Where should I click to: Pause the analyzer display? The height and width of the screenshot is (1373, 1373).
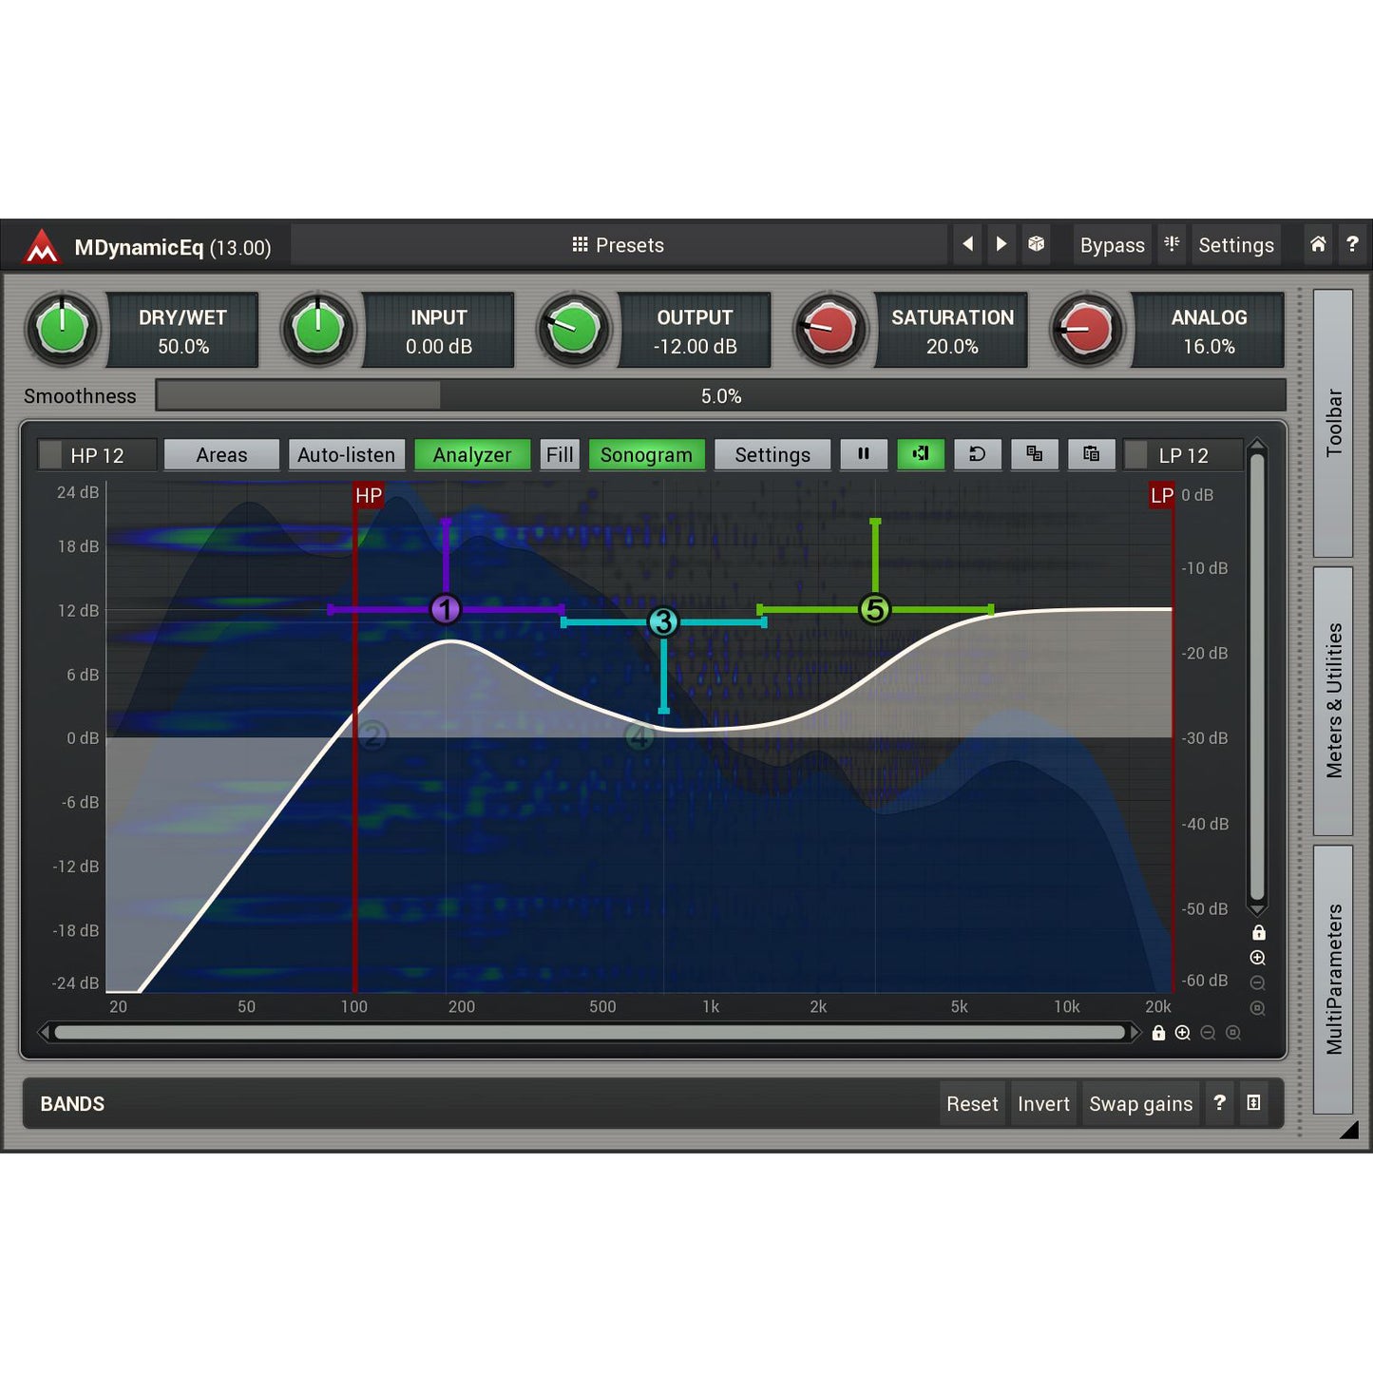click(864, 454)
